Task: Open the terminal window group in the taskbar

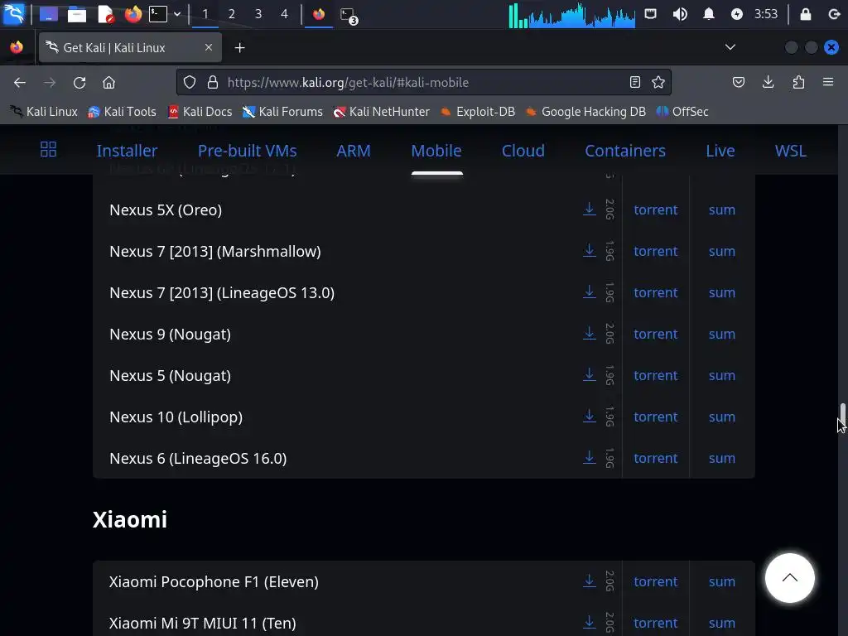Action: click(349, 15)
